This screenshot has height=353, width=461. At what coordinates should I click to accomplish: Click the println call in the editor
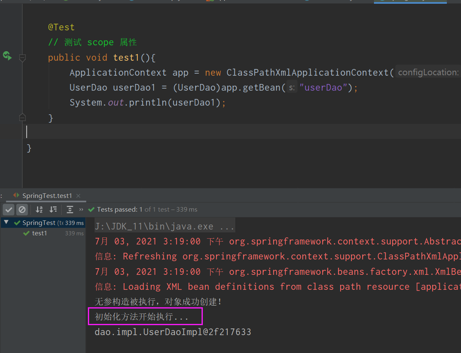pyautogui.click(x=147, y=102)
